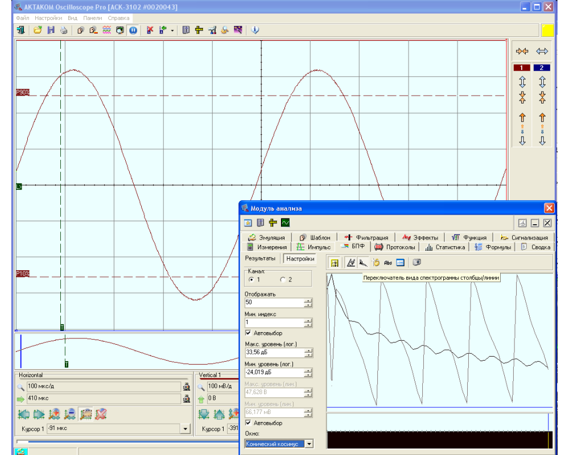Click horizontal zoom-in magnifier with plus
This screenshot has height=455, width=569.
[55, 415]
